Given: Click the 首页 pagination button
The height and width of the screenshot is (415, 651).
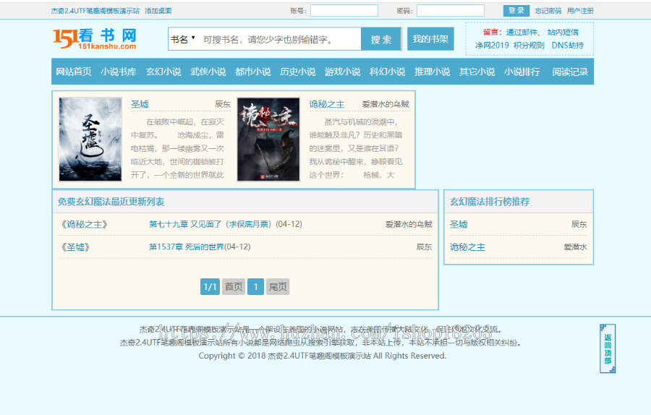Looking at the screenshot, I should point(234,287).
